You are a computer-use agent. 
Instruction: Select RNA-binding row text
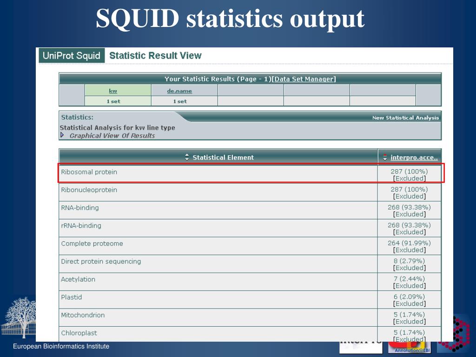80,208
